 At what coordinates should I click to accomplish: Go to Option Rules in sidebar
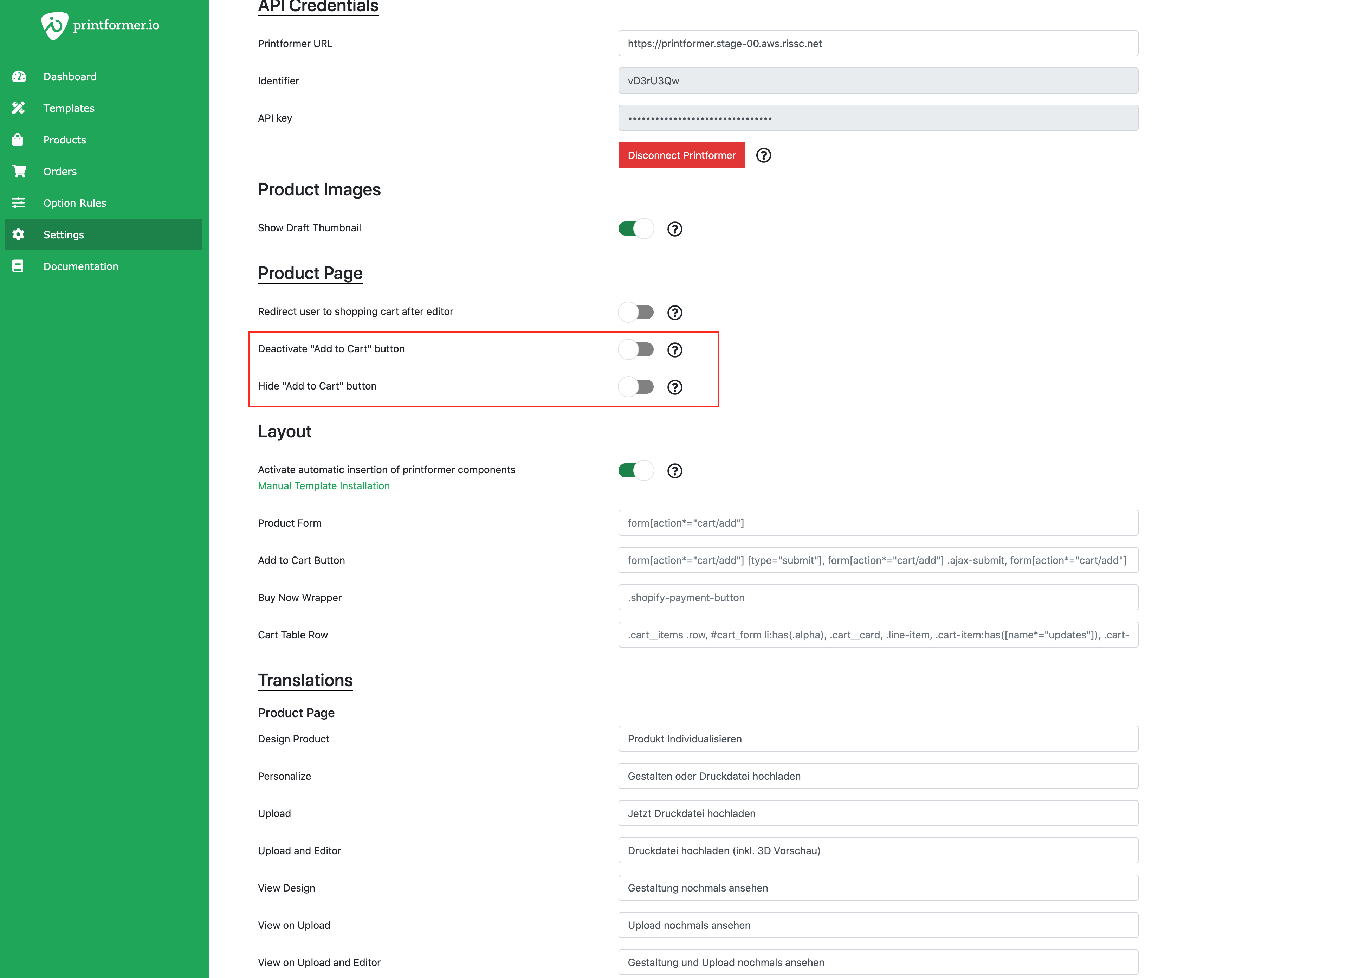(75, 203)
